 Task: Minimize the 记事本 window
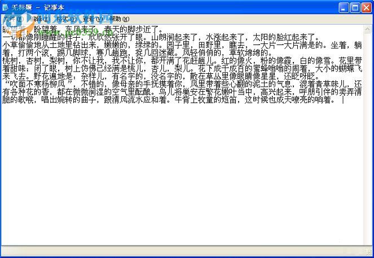[x=344, y=8]
